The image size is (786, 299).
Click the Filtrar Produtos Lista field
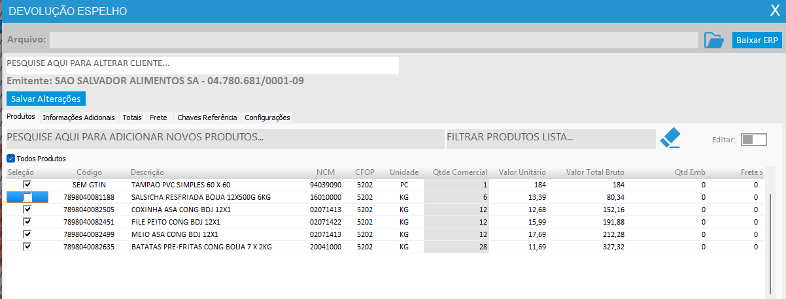(x=550, y=138)
